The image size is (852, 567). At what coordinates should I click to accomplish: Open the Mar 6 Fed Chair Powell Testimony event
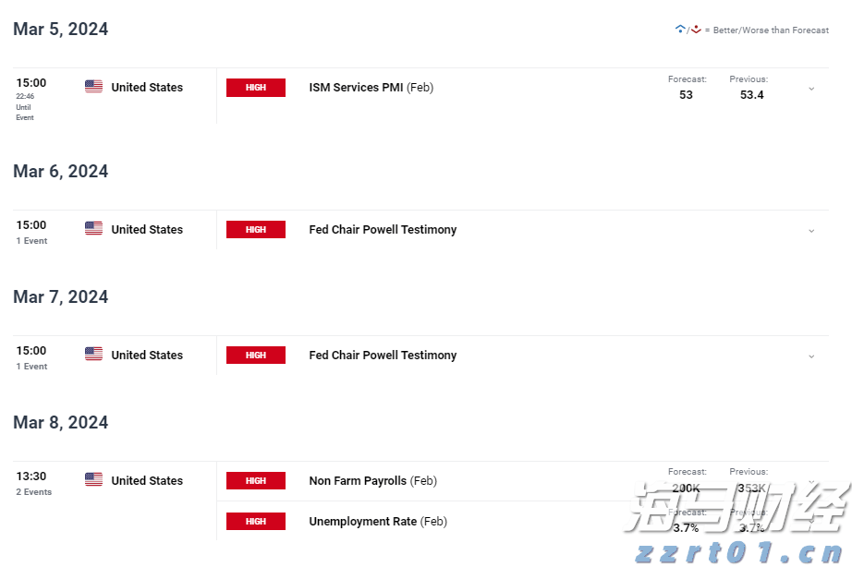coord(383,230)
